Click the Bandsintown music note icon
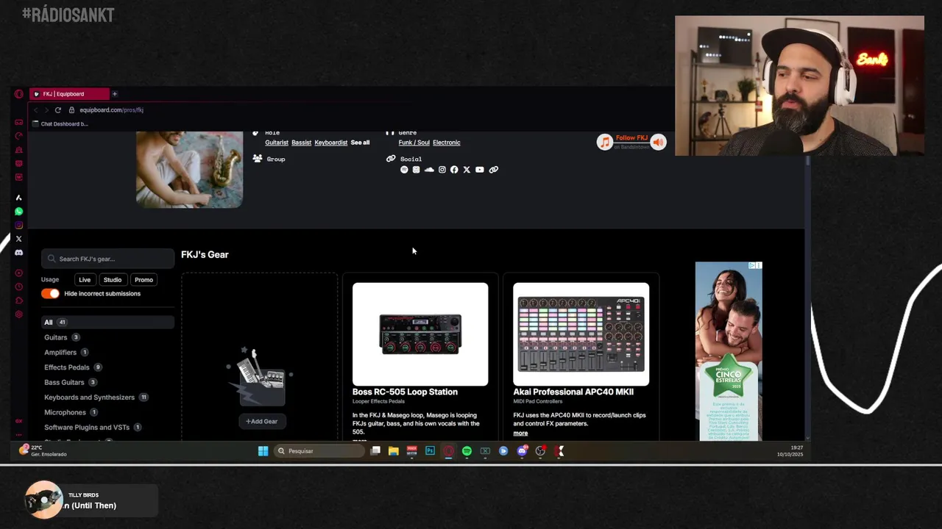The width and height of the screenshot is (942, 529). pyautogui.click(x=605, y=142)
